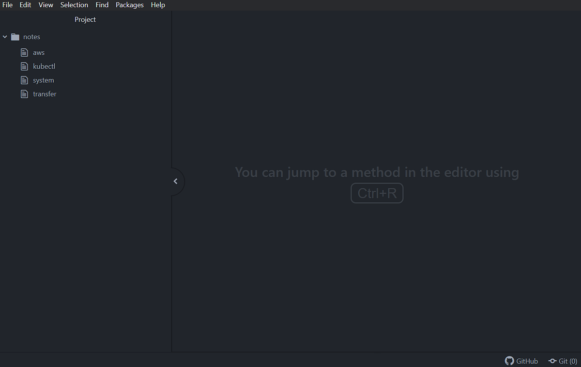Click the file icon next to aws
581x367 pixels.
(x=24, y=52)
